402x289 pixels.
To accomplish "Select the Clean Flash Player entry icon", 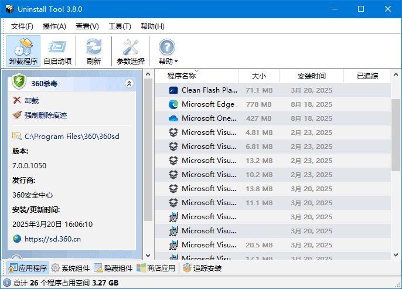I will (173, 90).
